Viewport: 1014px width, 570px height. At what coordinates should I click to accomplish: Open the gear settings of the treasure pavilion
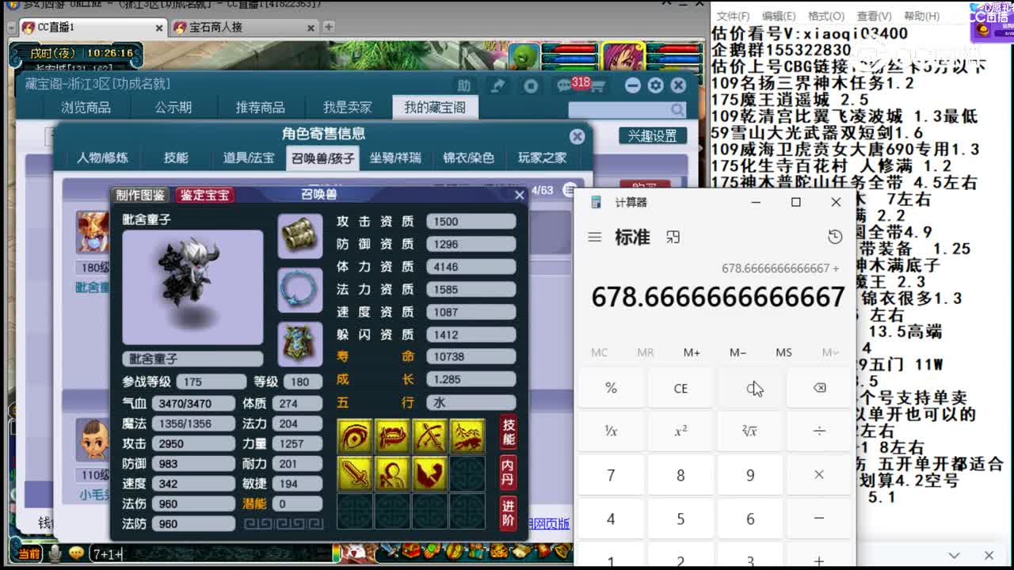tap(655, 85)
